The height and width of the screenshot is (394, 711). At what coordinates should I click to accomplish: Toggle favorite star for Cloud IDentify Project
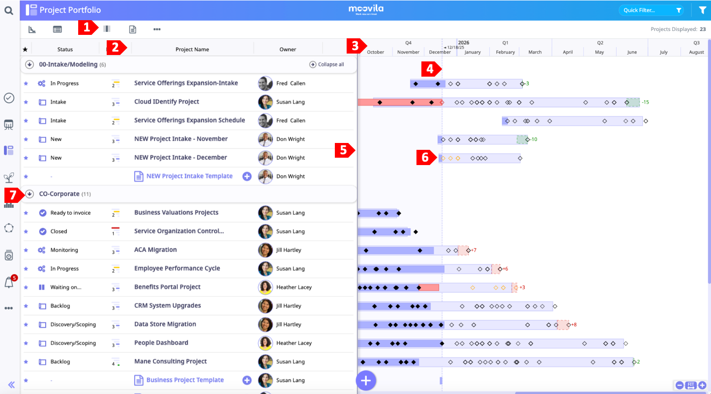26,102
